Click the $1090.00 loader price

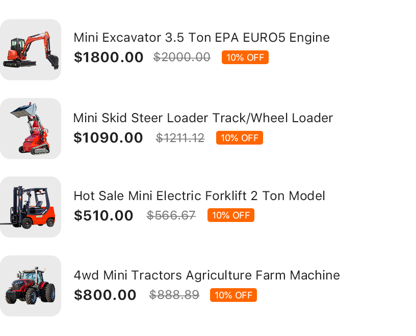coord(108,138)
